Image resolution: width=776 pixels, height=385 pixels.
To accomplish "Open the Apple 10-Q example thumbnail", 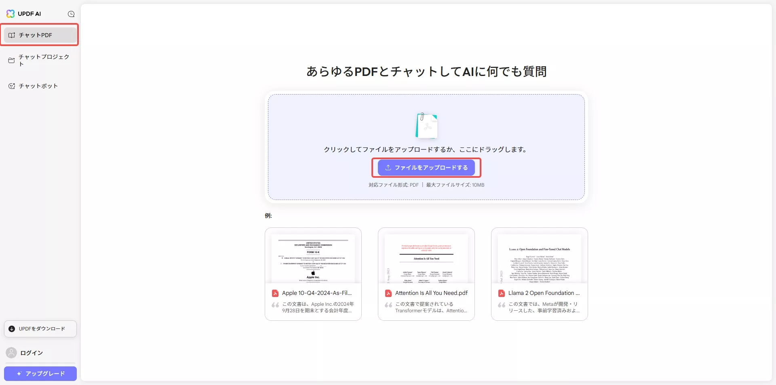I will [313, 259].
